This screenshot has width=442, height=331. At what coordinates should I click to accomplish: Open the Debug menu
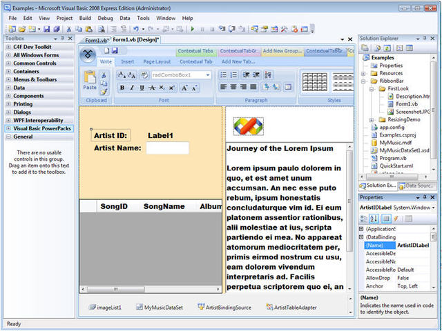[105, 18]
